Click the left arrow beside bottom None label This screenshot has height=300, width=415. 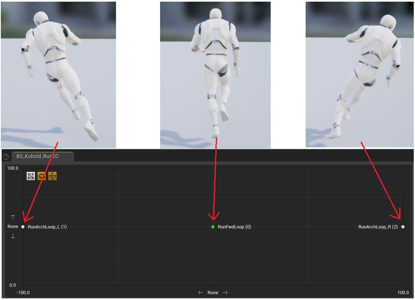point(202,293)
